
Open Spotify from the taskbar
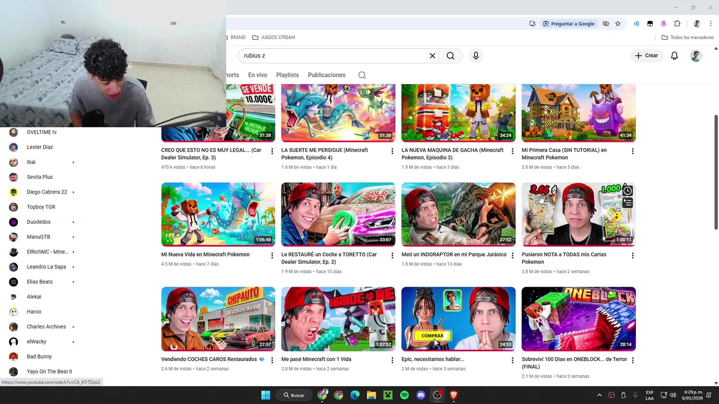pos(404,395)
